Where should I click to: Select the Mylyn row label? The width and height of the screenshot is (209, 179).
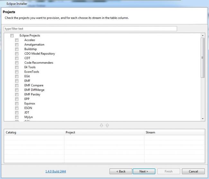(x=29, y=117)
